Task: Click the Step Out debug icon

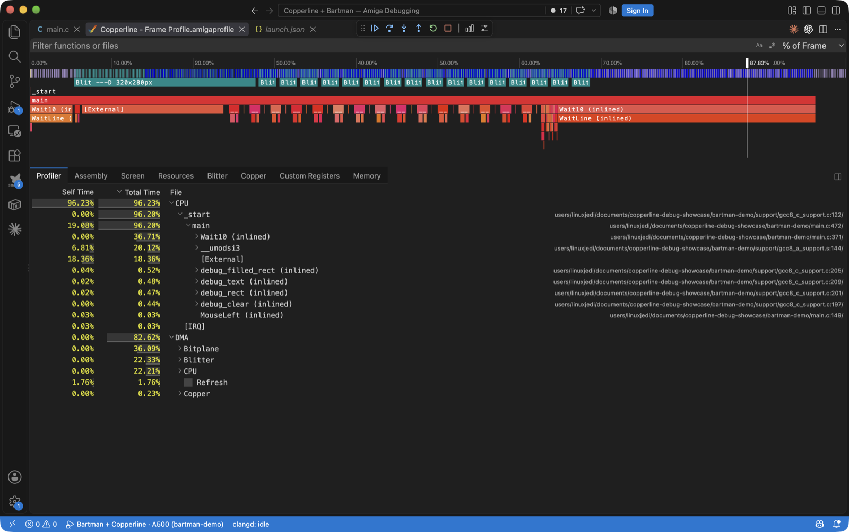Action: tap(419, 29)
